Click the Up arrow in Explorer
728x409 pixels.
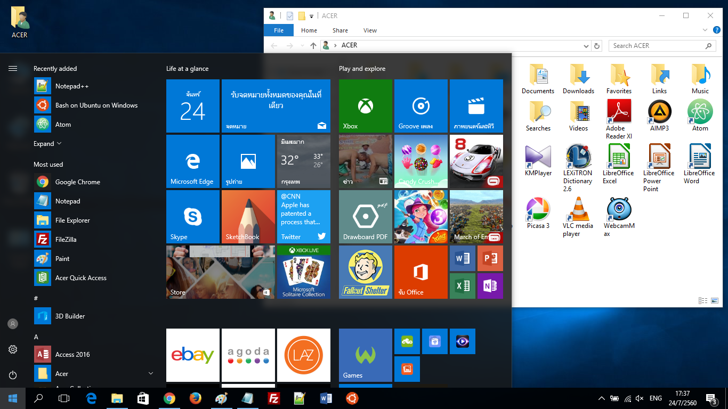tap(313, 46)
